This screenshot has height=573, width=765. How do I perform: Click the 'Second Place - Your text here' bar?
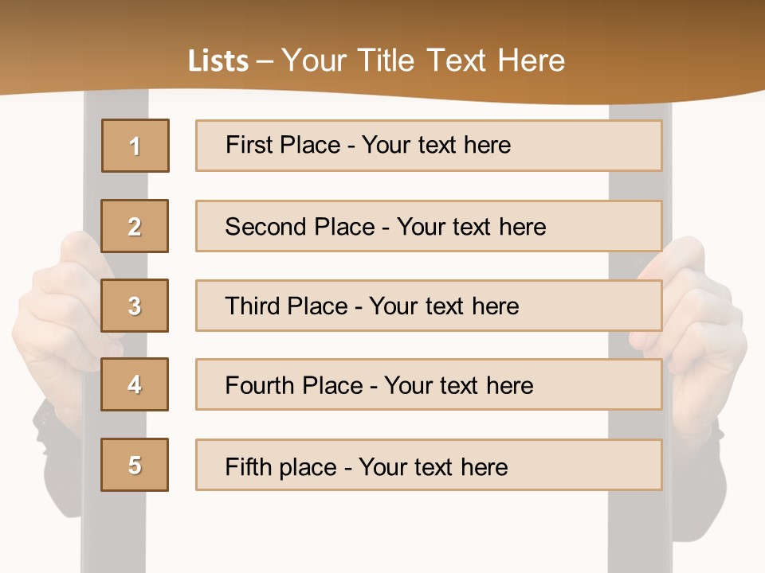(429, 226)
